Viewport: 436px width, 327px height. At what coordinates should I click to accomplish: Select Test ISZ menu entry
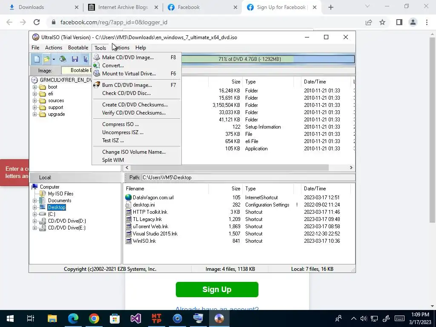coord(113,140)
